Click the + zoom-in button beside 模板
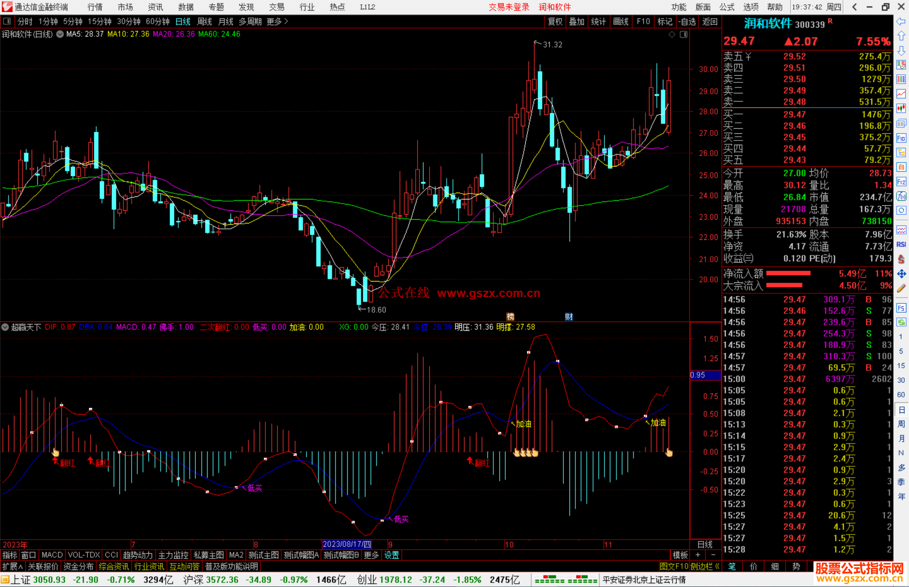The height and width of the screenshot is (587, 909). pyautogui.click(x=698, y=555)
